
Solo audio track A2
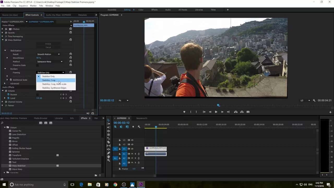135,158
